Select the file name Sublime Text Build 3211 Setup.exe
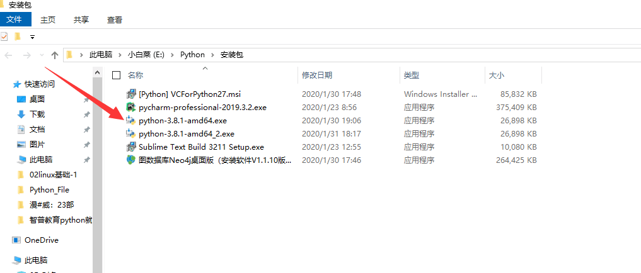 [202, 147]
